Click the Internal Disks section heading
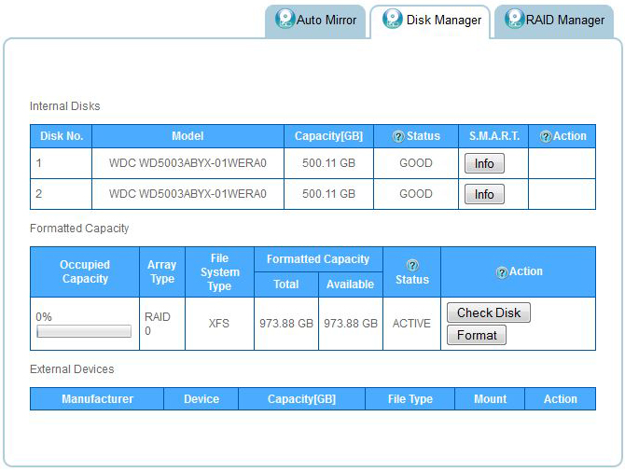 [65, 106]
